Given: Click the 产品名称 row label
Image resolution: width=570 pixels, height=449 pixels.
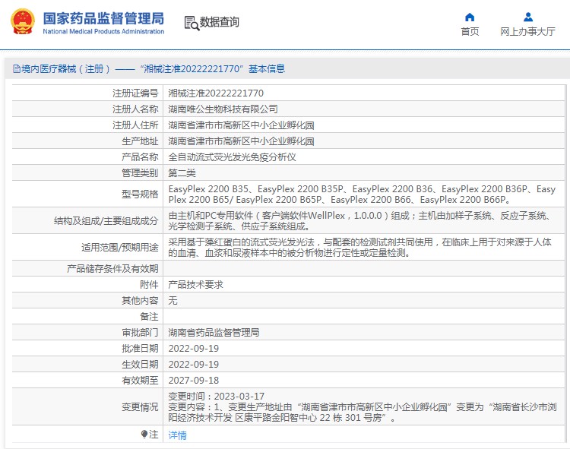Looking at the screenshot, I should coord(140,157).
